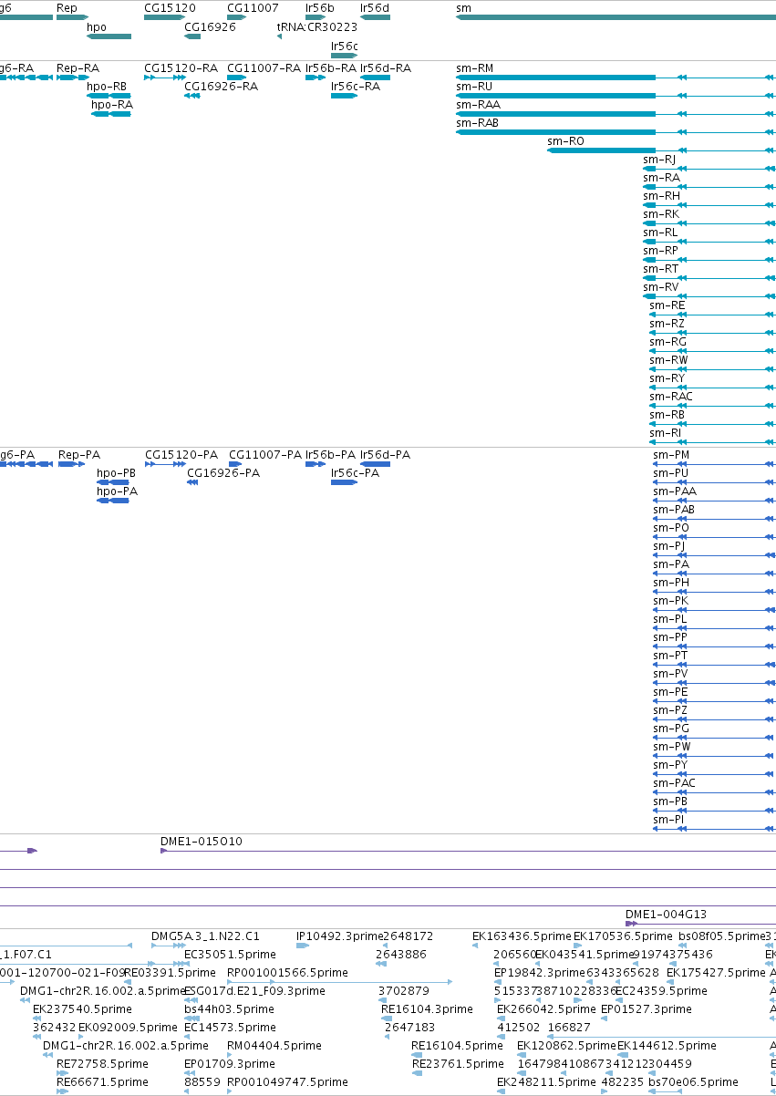776x1096 pixels.
Task: Click the 'tRNA:CR30223' gene label
Action: [x=317, y=27]
